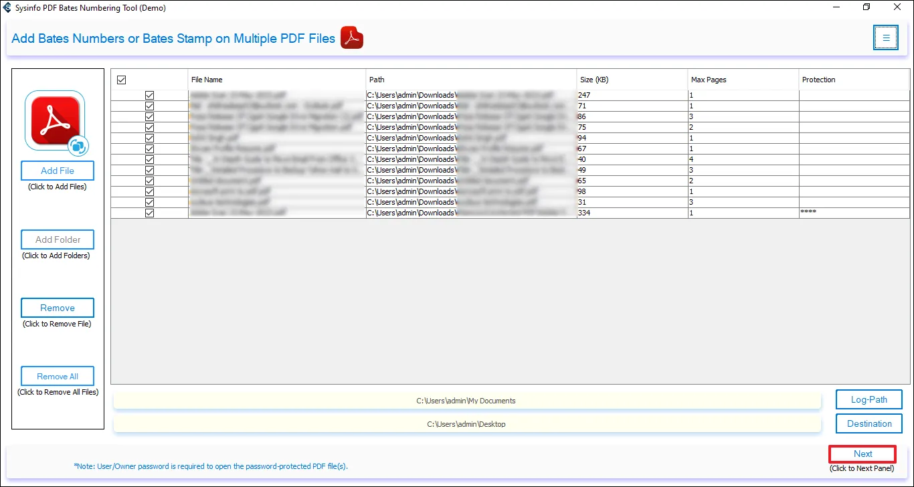Click the Max Pages value 4 in the 40 KB row

[x=743, y=160]
